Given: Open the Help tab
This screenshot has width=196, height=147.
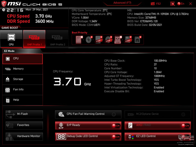Looking at the screenshot, I should pos(23,100).
